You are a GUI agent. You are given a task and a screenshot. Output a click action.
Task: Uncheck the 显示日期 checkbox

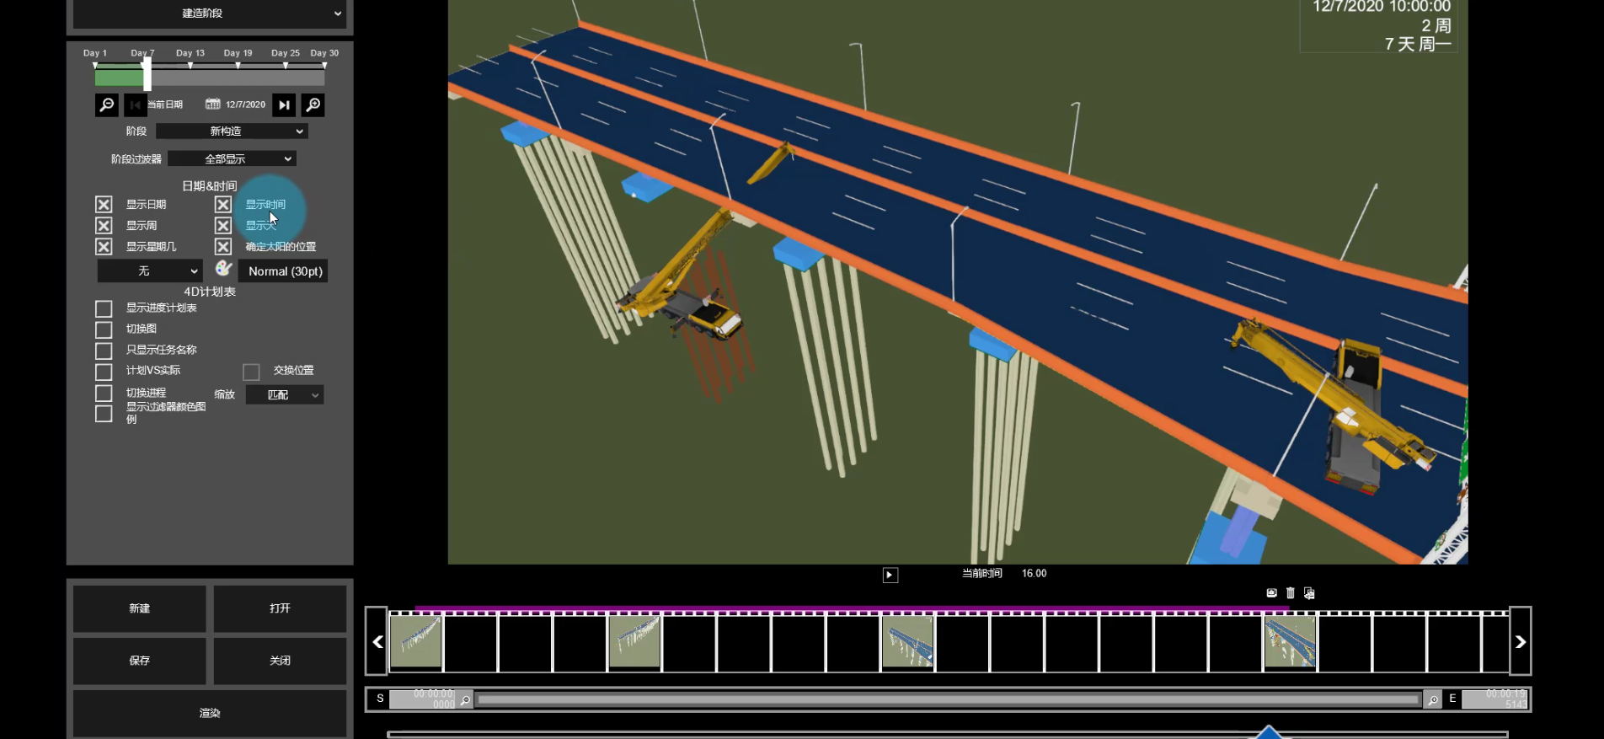(104, 205)
